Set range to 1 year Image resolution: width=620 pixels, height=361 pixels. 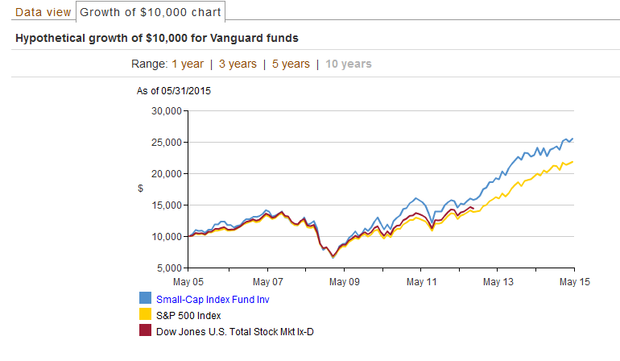186,64
